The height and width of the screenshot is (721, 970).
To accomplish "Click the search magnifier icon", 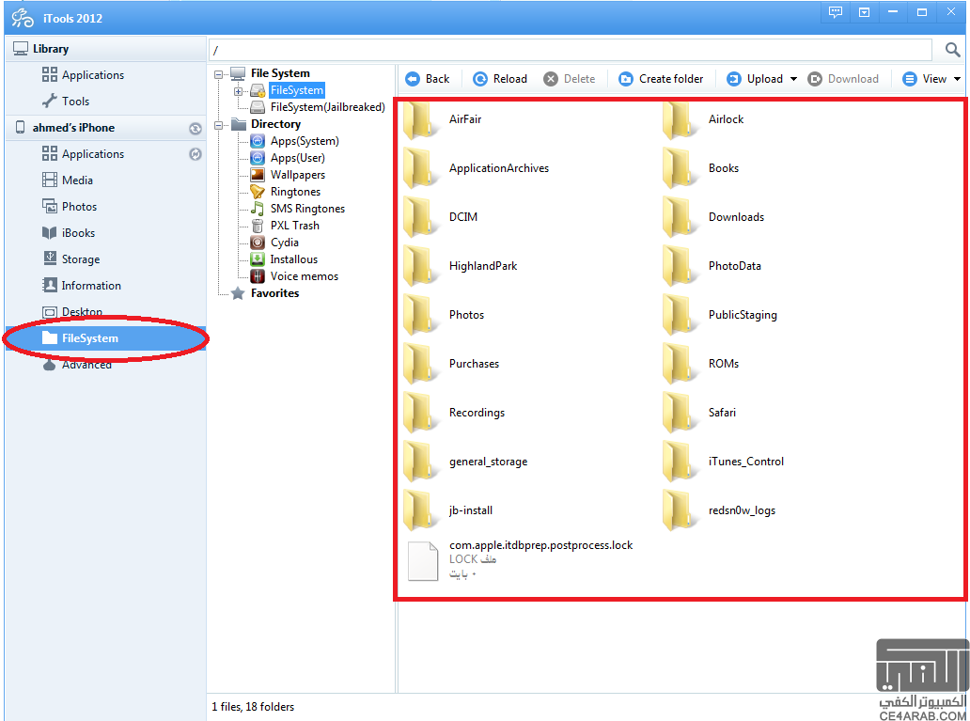I will [953, 50].
